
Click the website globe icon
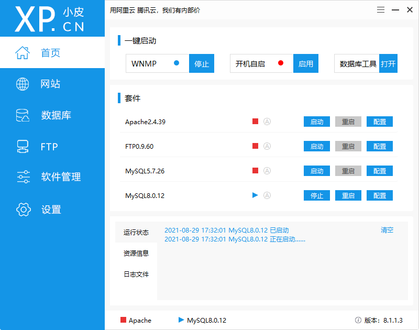pyautogui.click(x=23, y=84)
